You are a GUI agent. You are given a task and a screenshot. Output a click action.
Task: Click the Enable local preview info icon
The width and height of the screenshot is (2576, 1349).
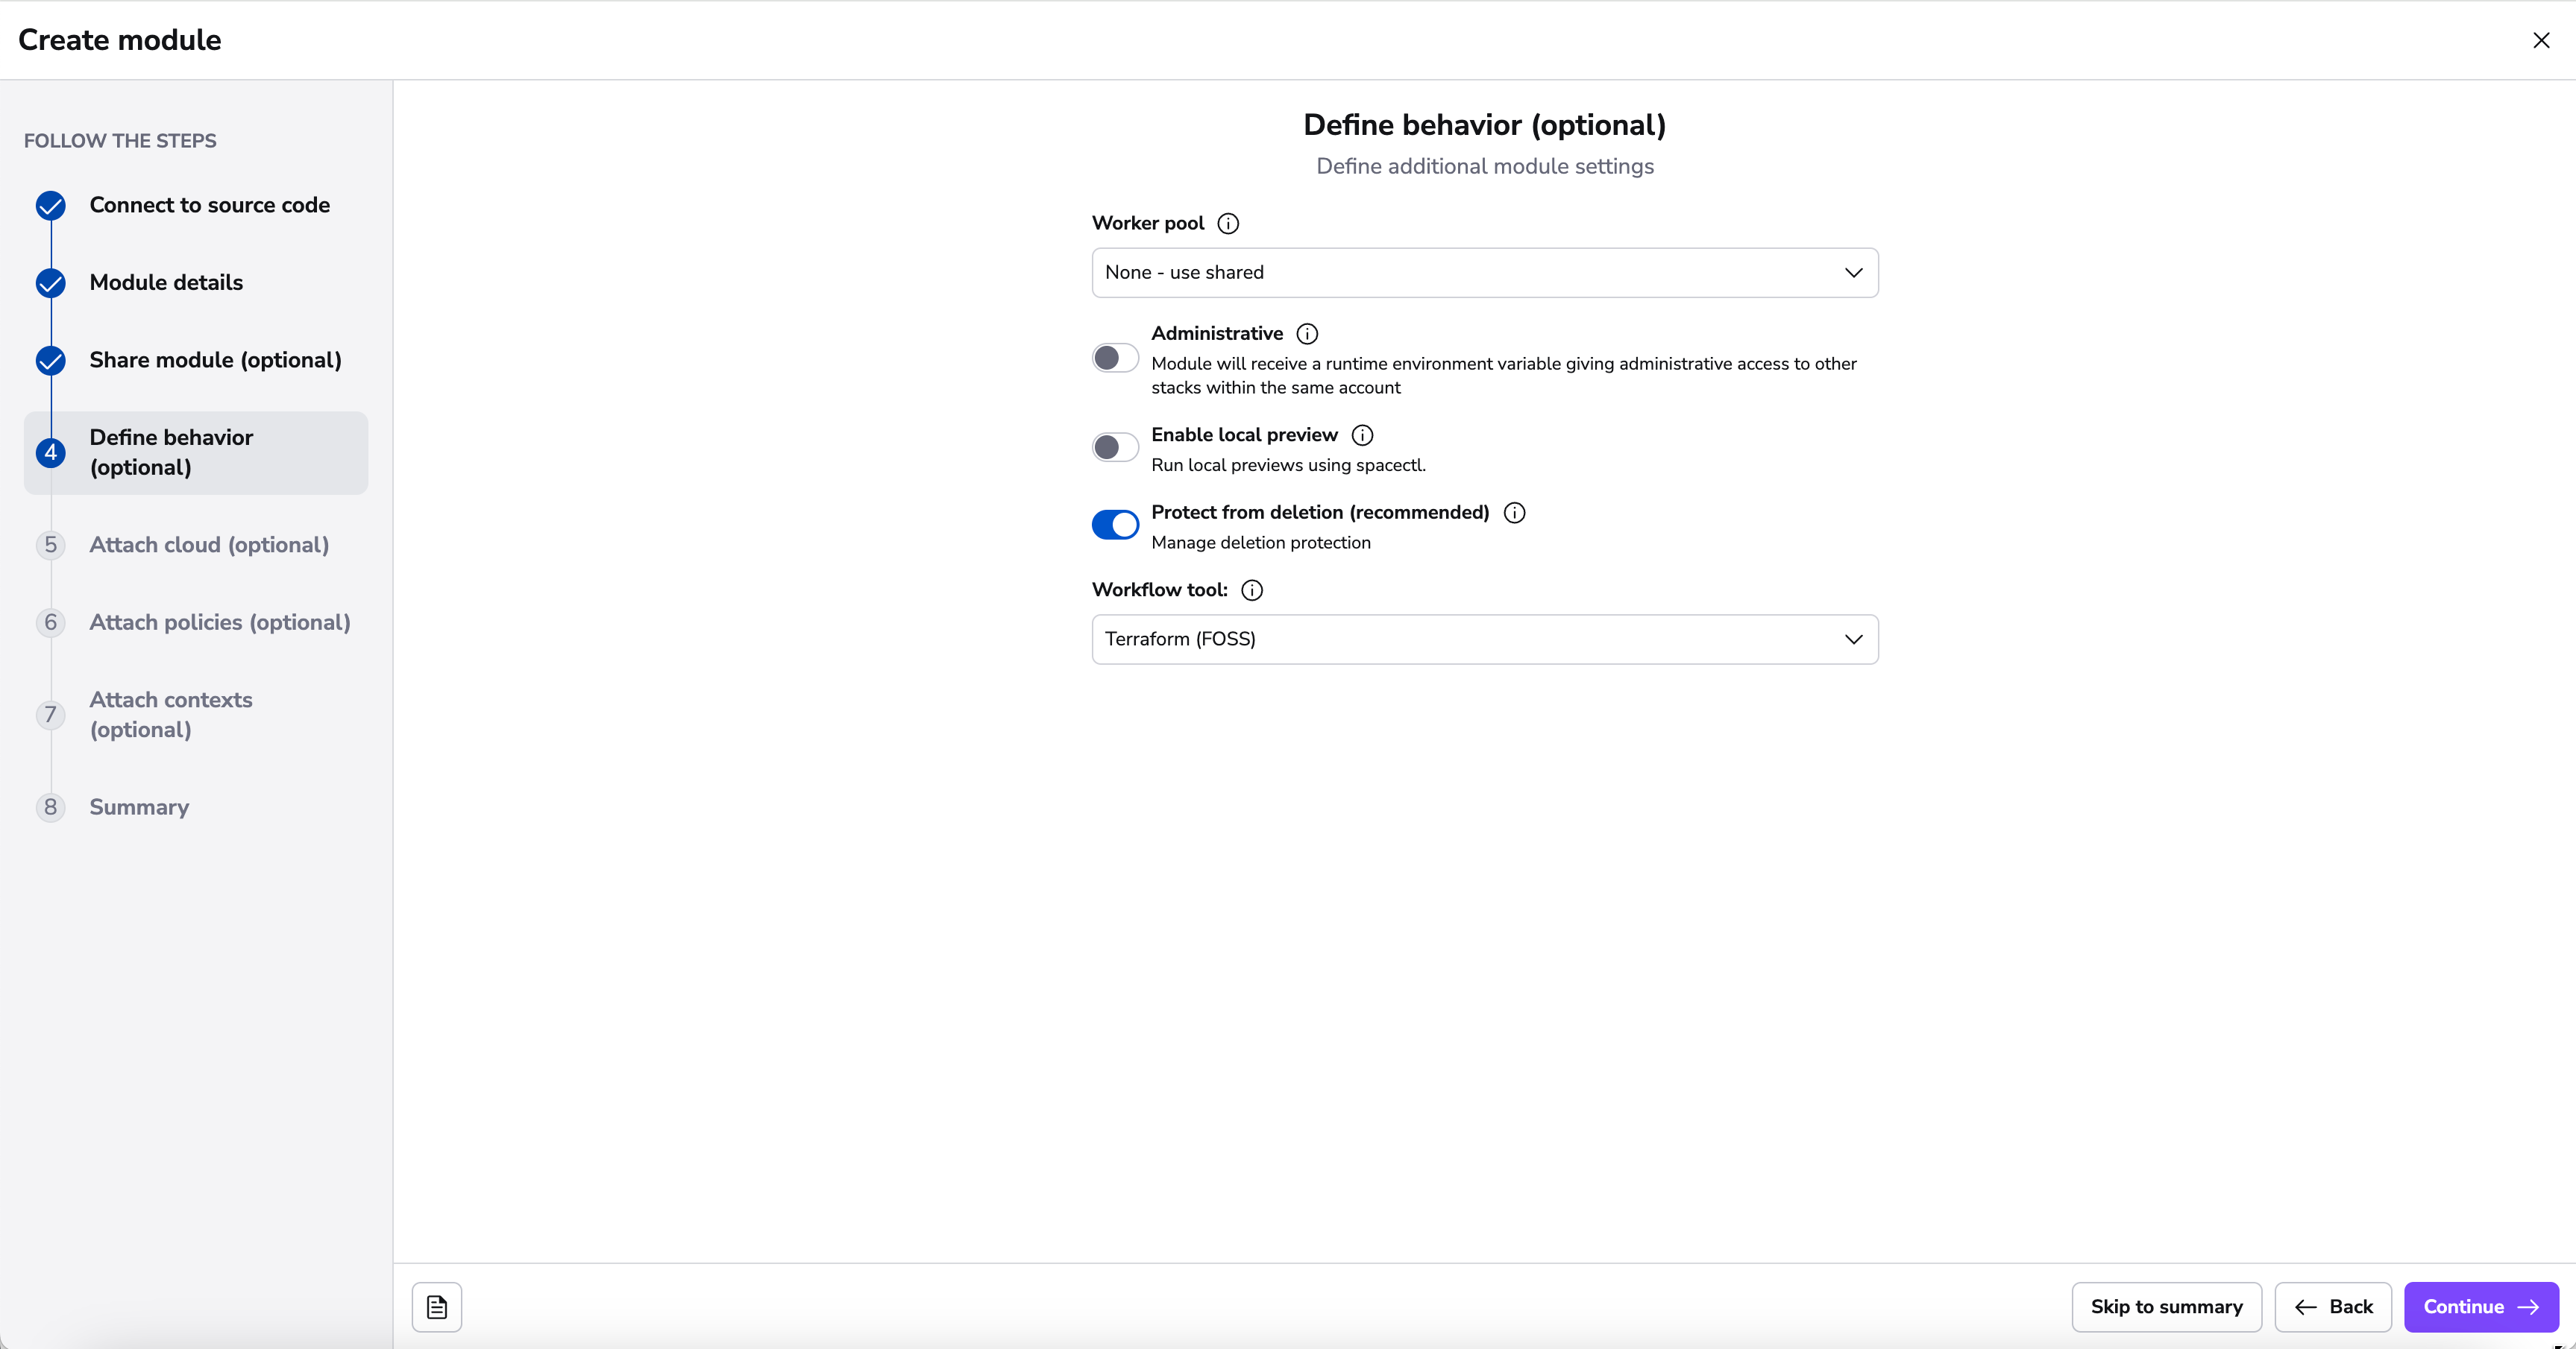point(1362,435)
